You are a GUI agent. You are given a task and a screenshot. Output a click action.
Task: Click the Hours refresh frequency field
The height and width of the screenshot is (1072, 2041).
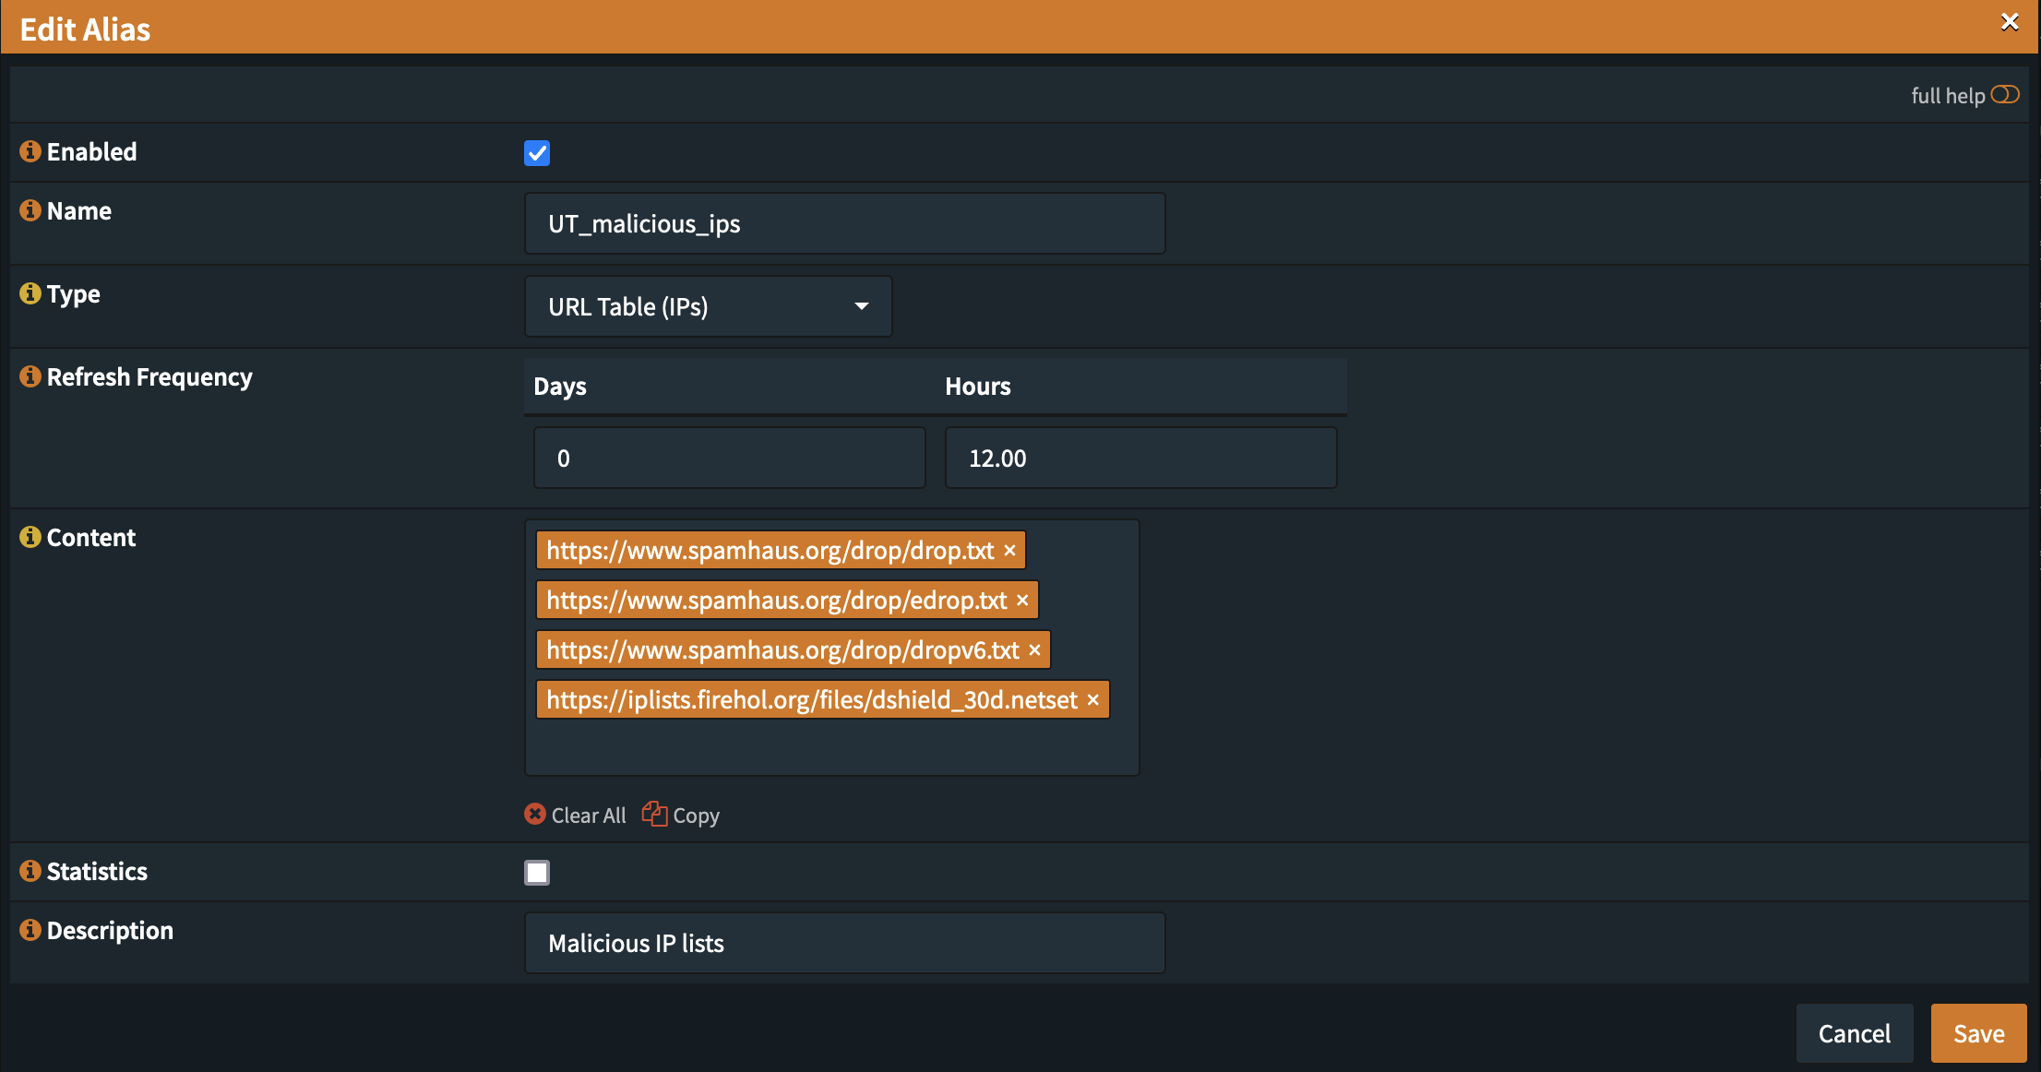pos(1140,459)
